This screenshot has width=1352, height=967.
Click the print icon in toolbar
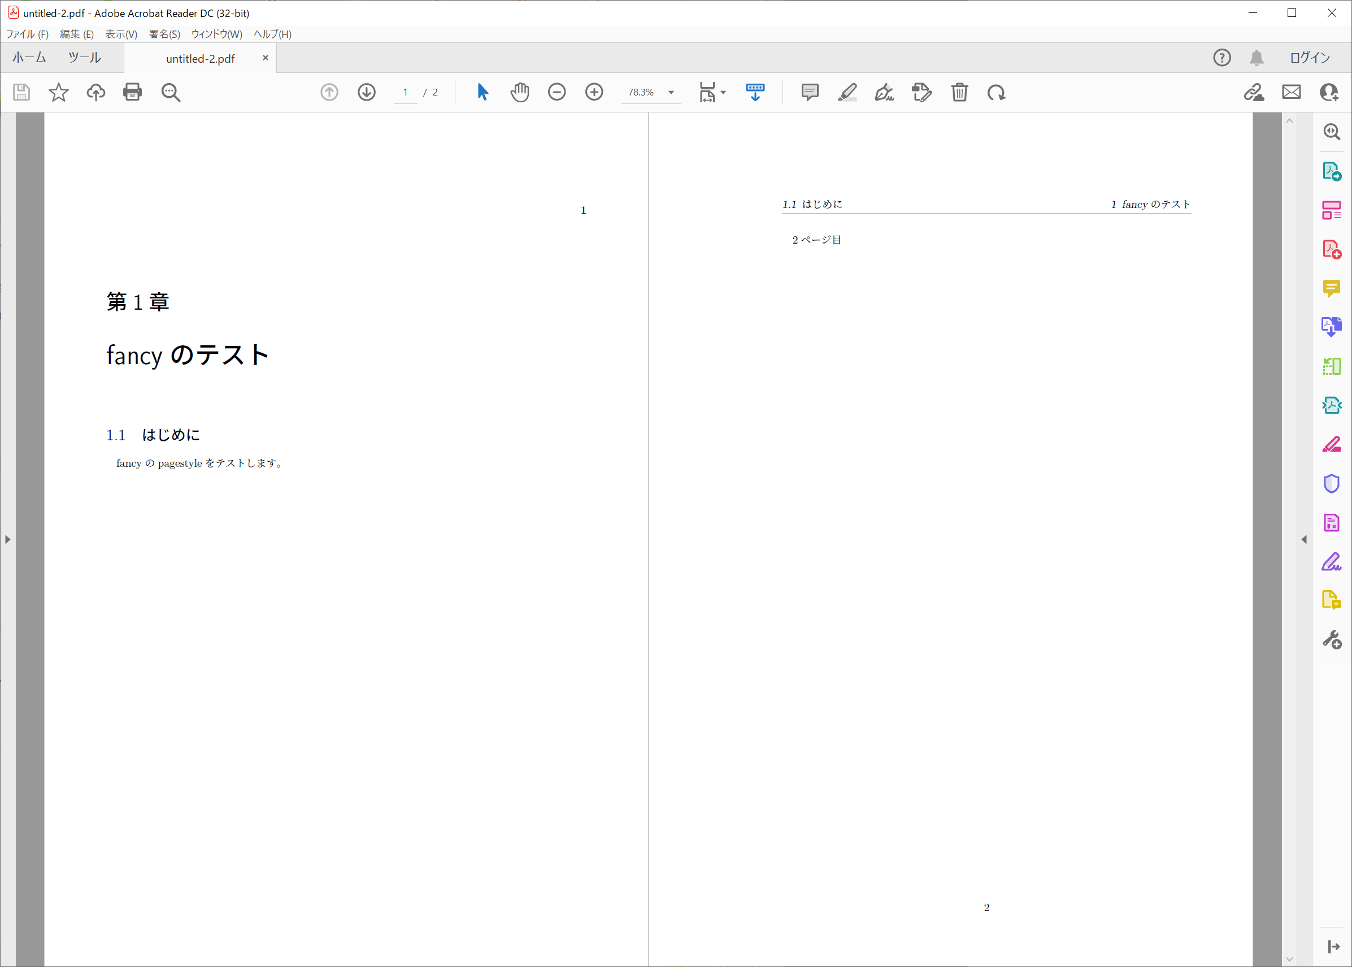[x=132, y=92]
